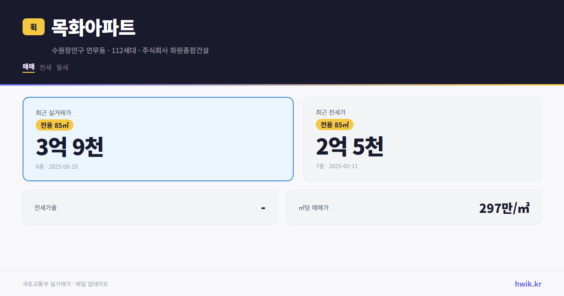Click the 297만/㎡ price value

click(504, 207)
